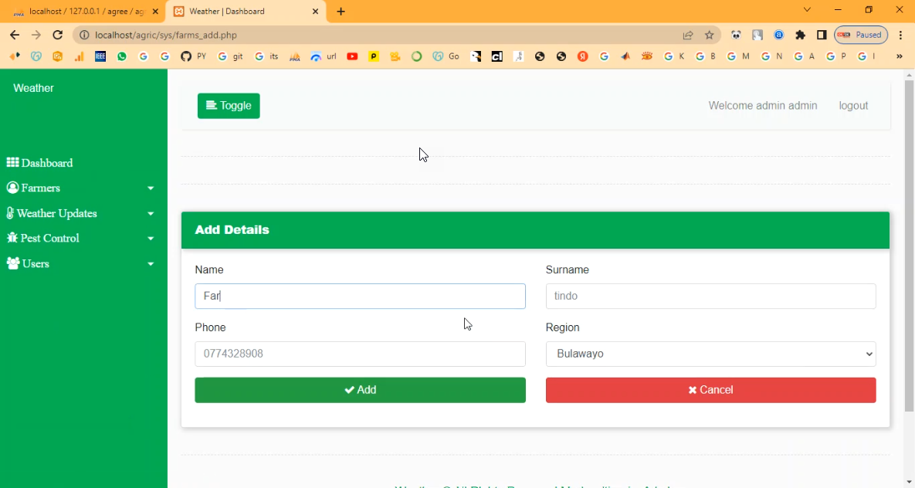The height and width of the screenshot is (488, 915).
Task: Toggle the browser side panel icon
Action: 822,35
